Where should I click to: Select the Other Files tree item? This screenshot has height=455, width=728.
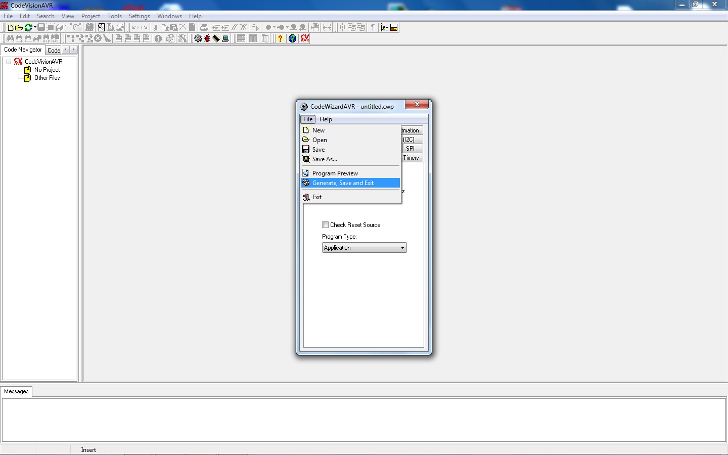tap(47, 78)
